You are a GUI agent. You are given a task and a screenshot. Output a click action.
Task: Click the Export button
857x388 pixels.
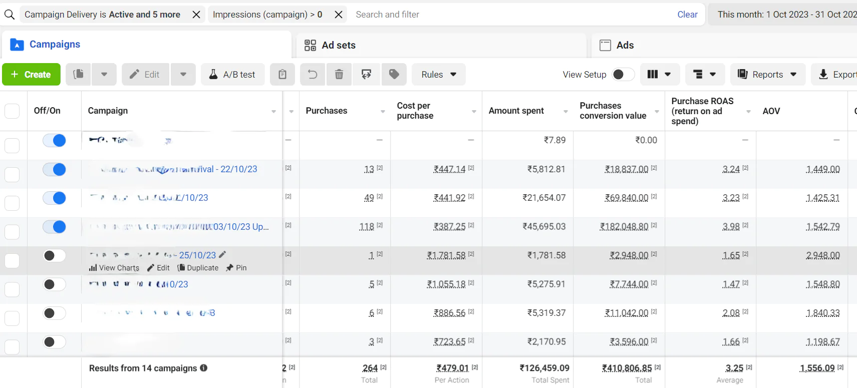click(x=835, y=74)
